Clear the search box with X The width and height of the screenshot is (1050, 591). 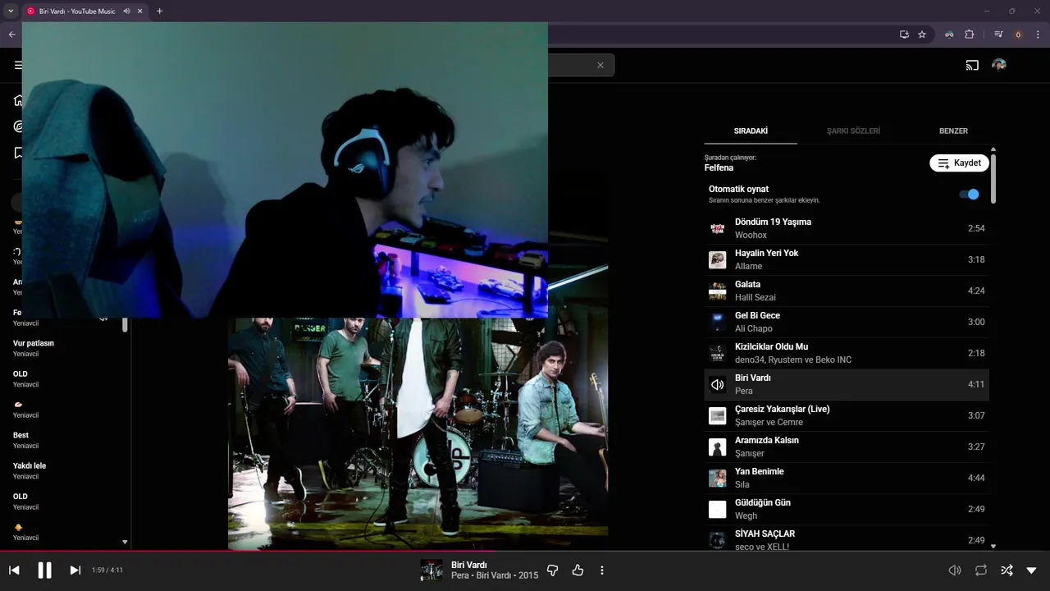[600, 65]
